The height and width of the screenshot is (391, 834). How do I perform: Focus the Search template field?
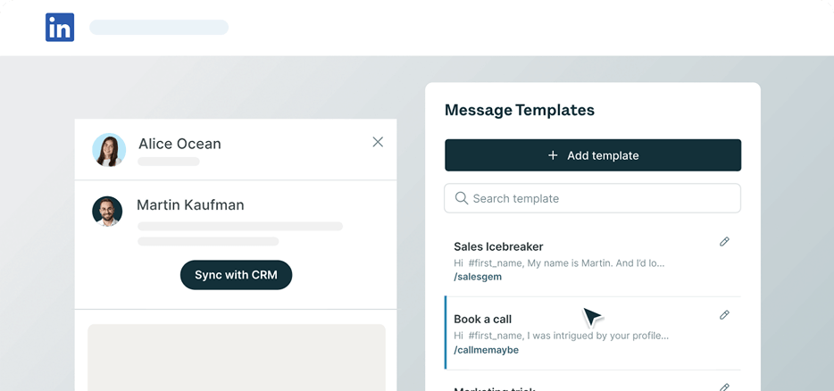coord(593,198)
